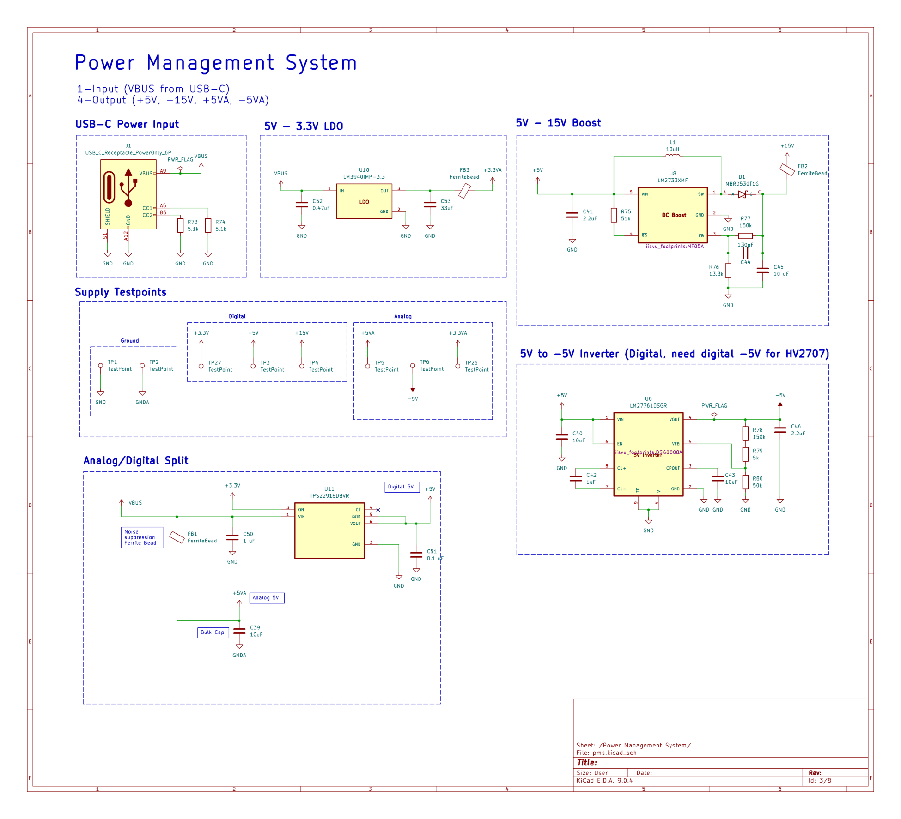Click the R77 150k resistor symbol
The image size is (901, 819).
[745, 236]
